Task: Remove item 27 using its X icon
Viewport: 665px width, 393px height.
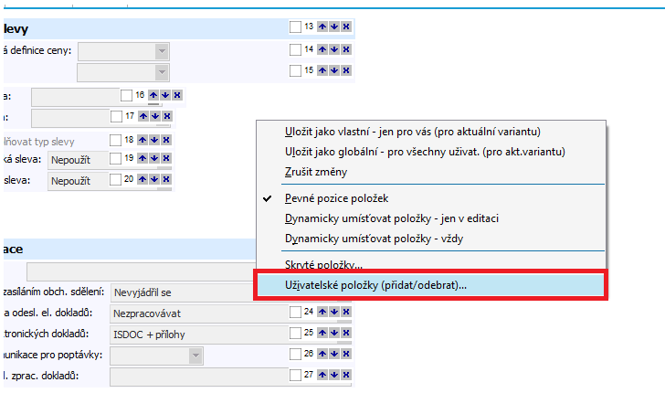Action: click(346, 375)
